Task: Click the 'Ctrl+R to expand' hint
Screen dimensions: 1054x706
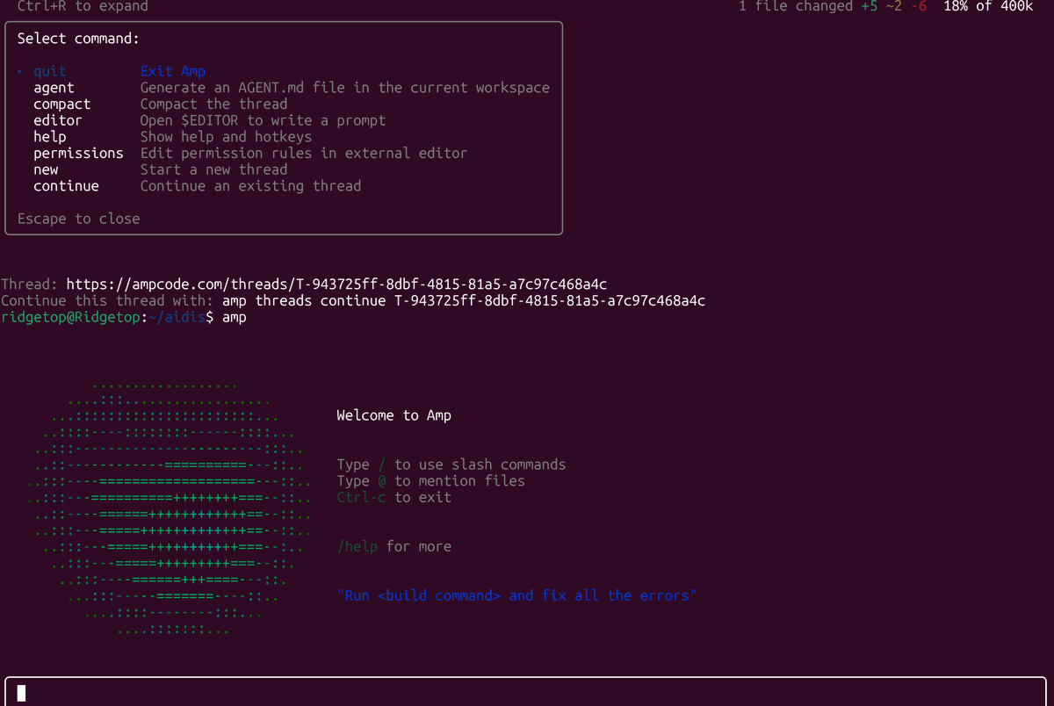Action: point(83,6)
